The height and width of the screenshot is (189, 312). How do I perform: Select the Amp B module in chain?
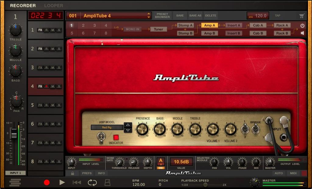tap(209, 33)
